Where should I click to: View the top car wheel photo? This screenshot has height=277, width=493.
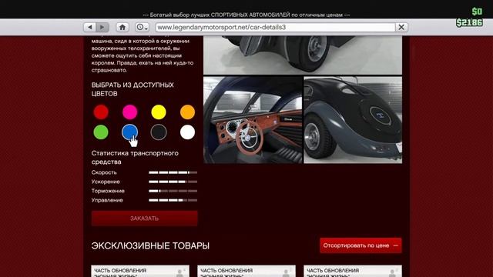pyautogui.click(x=303, y=55)
